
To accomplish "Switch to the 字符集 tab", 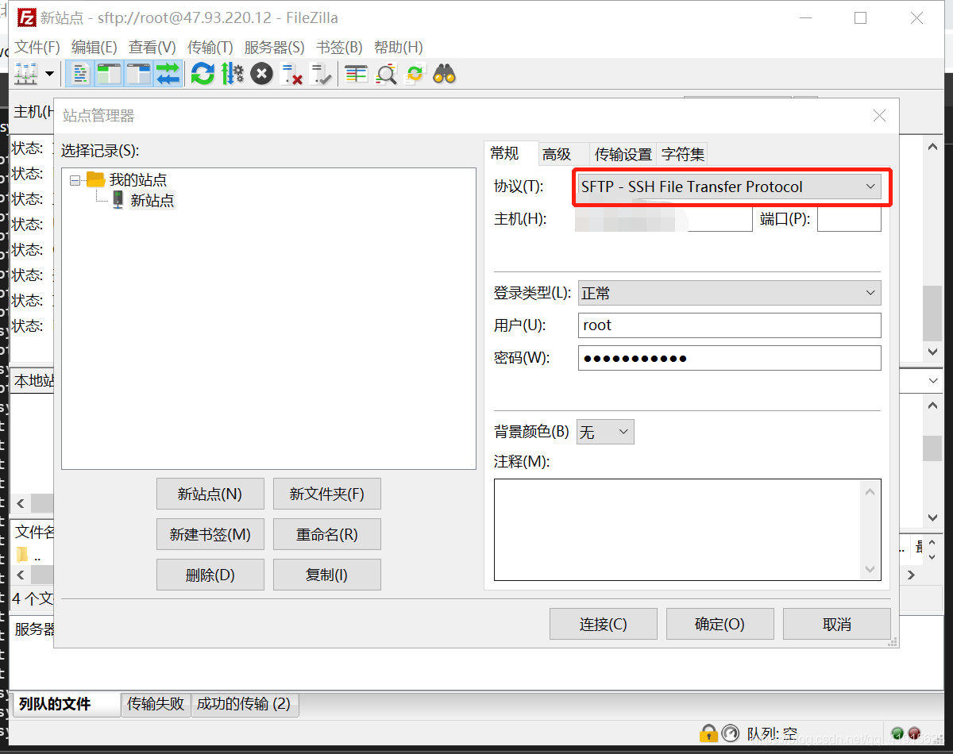I will pos(682,154).
